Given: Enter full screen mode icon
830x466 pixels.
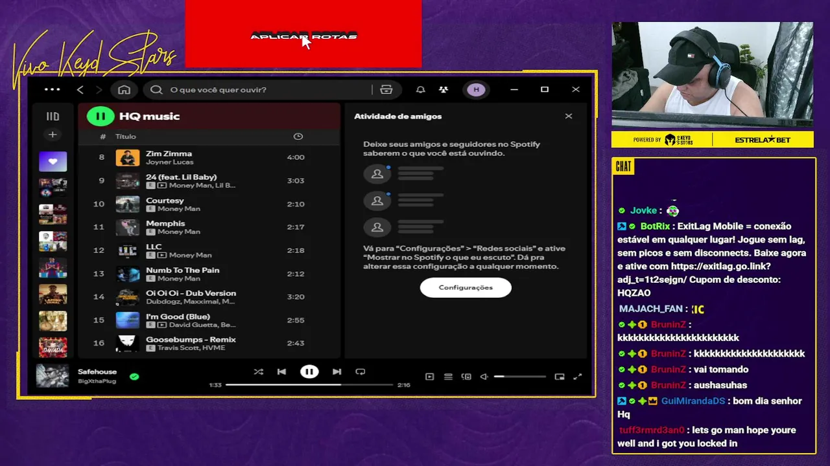Looking at the screenshot, I should click(578, 377).
